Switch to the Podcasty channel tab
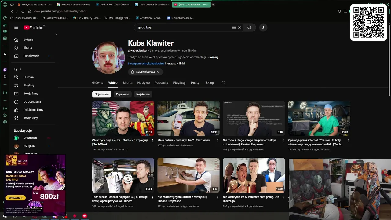 point(161,83)
